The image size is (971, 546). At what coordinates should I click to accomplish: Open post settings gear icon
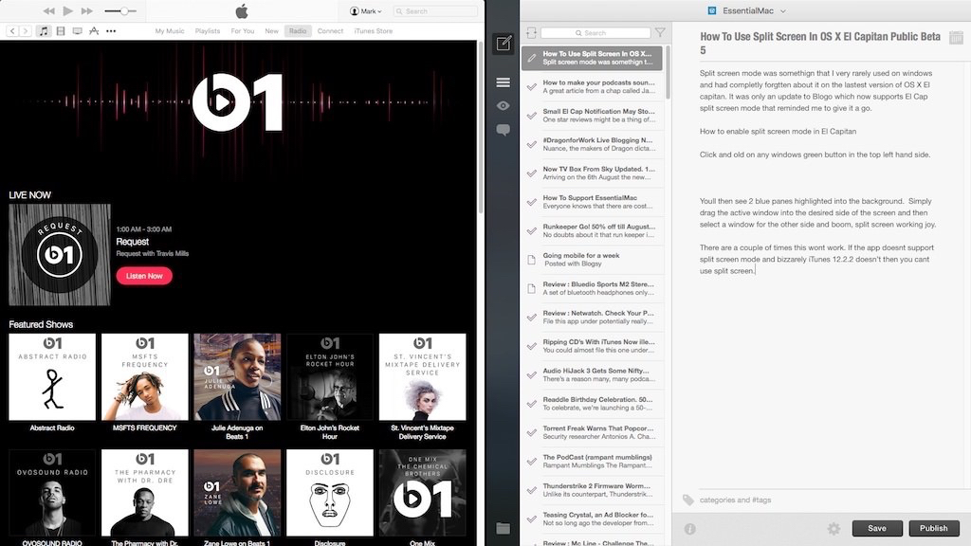coord(834,529)
